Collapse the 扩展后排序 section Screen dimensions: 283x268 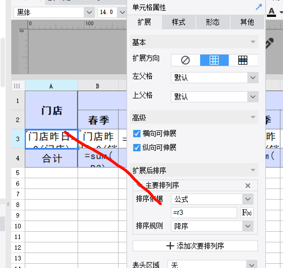253,170
